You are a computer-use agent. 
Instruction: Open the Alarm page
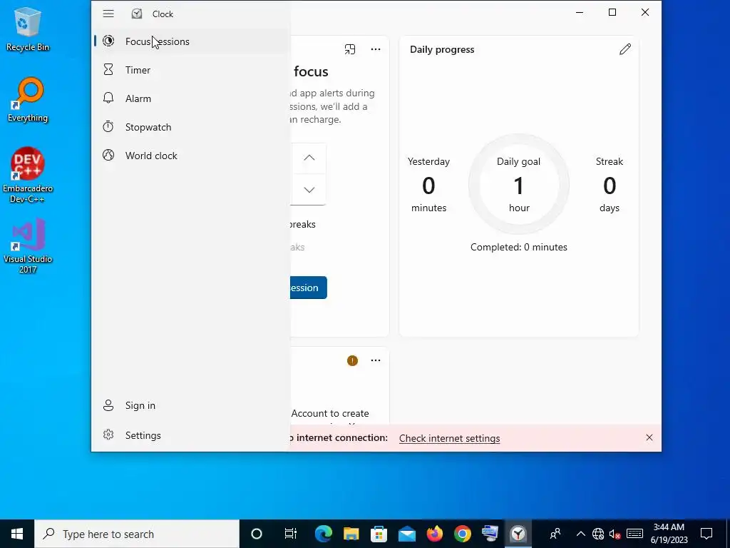tap(190, 98)
